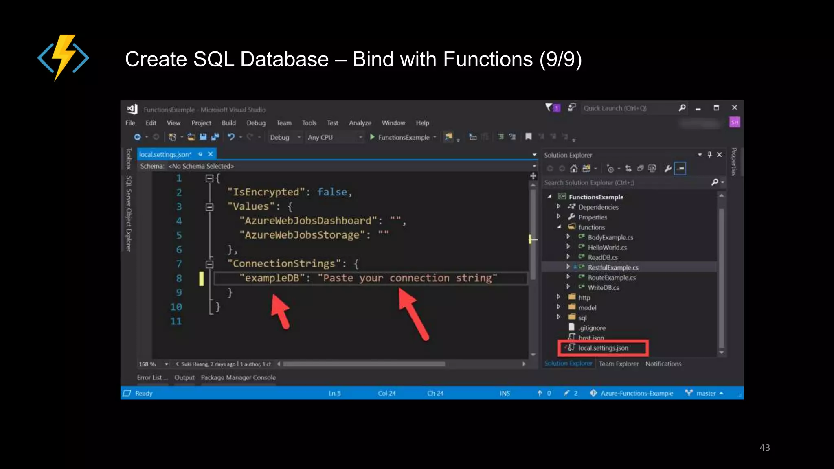The height and width of the screenshot is (469, 834).
Task: Click Switch Views icon in Solution Explorer
Action: click(x=586, y=169)
